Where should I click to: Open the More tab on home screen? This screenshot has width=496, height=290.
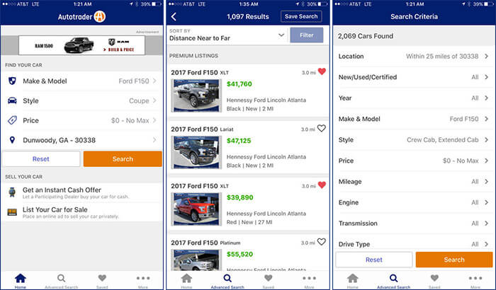(x=143, y=281)
